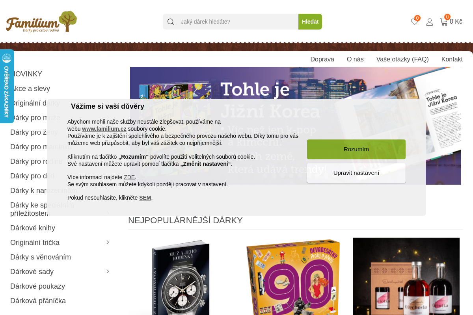The image size is (473, 315).
Task: Open the shopping cart icon
Action: pos(444,22)
